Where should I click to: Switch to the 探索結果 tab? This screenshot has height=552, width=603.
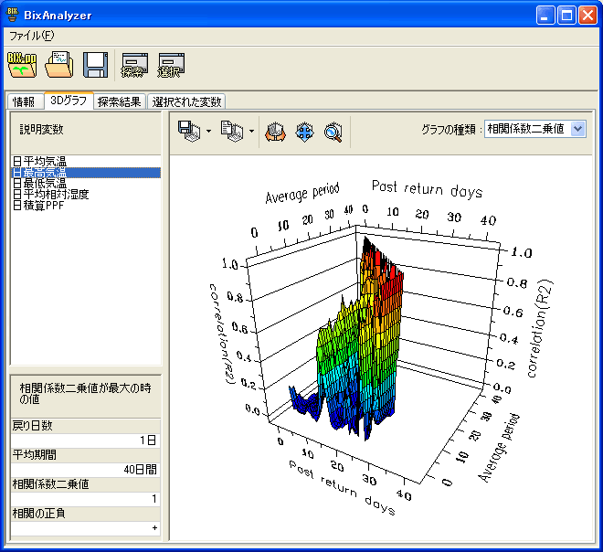pyautogui.click(x=120, y=101)
